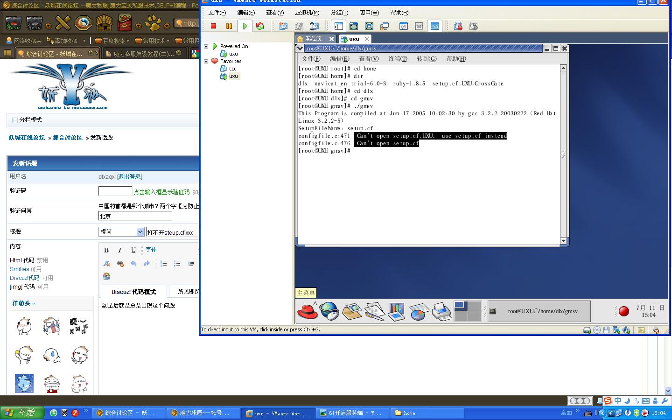Collapse the Powered On tree node

tap(206, 46)
